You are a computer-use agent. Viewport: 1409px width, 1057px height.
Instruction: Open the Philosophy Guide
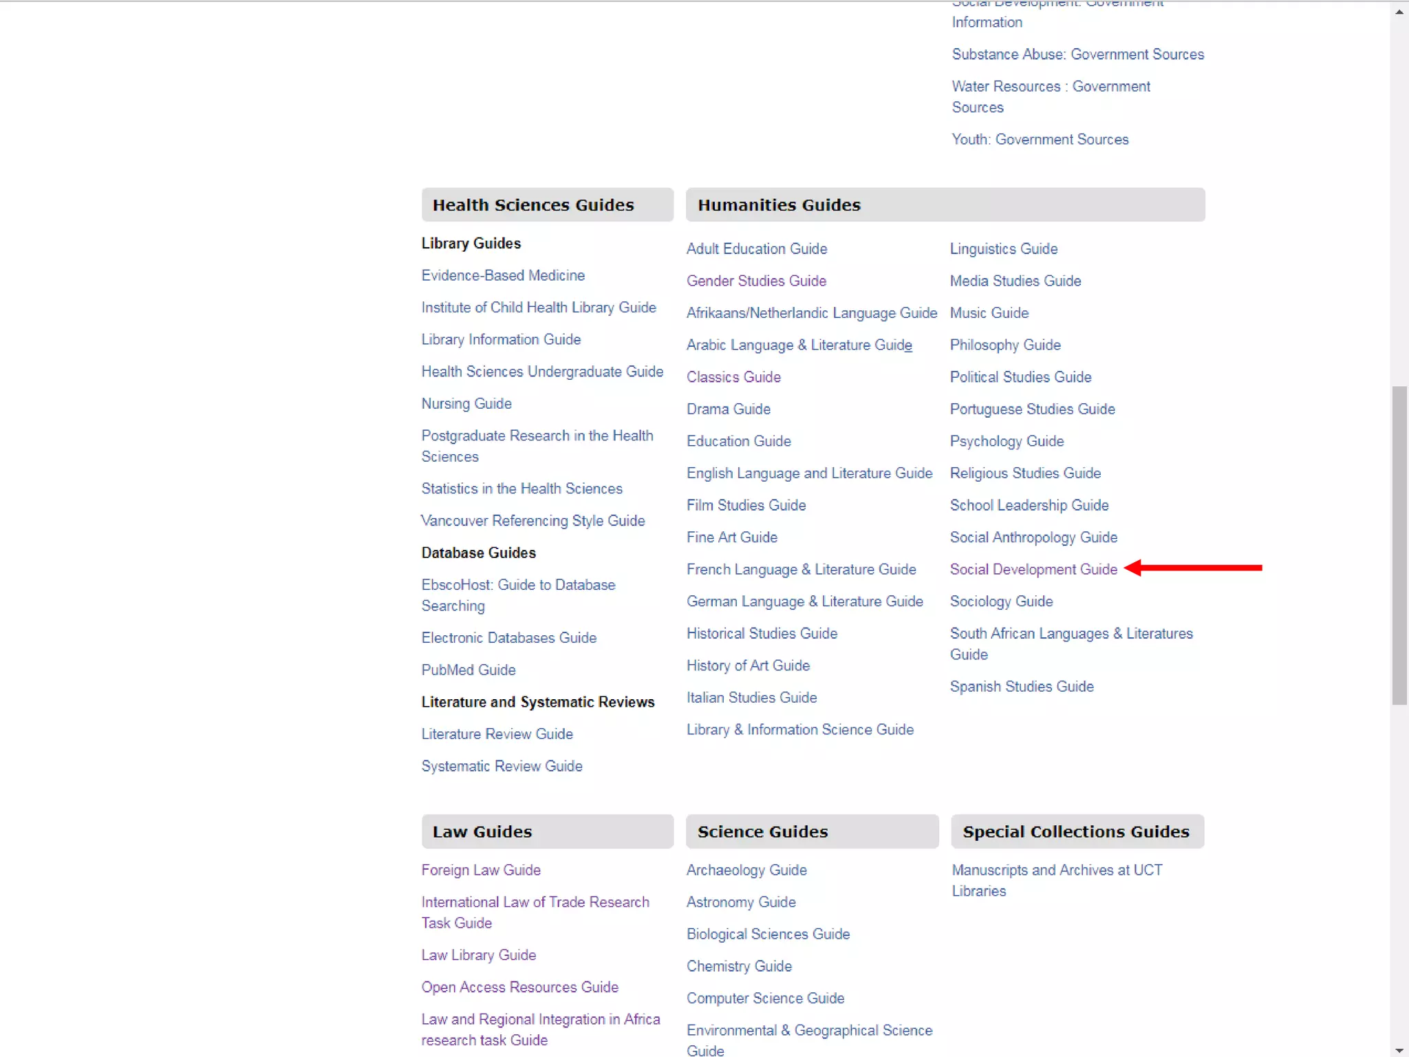1005,345
